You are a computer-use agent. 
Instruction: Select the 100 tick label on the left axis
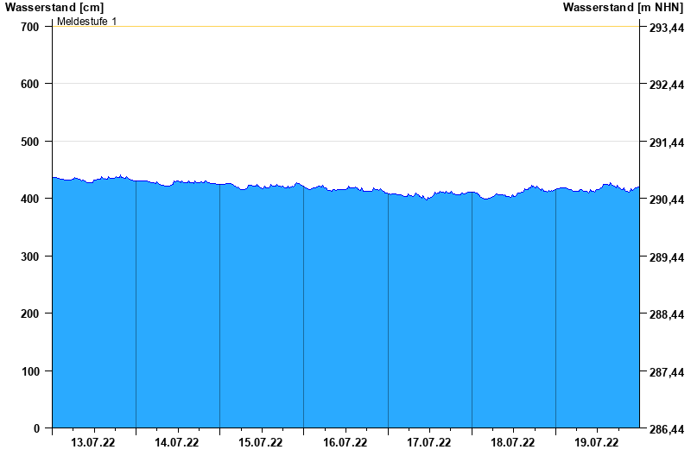pyautogui.click(x=30, y=371)
